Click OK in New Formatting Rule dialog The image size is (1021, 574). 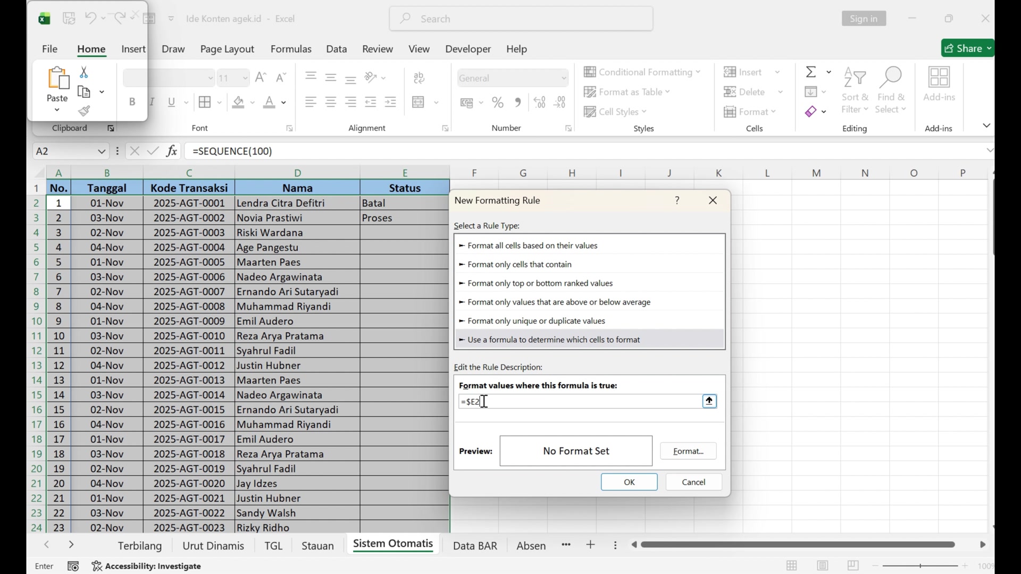pyautogui.click(x=630, y=482)
